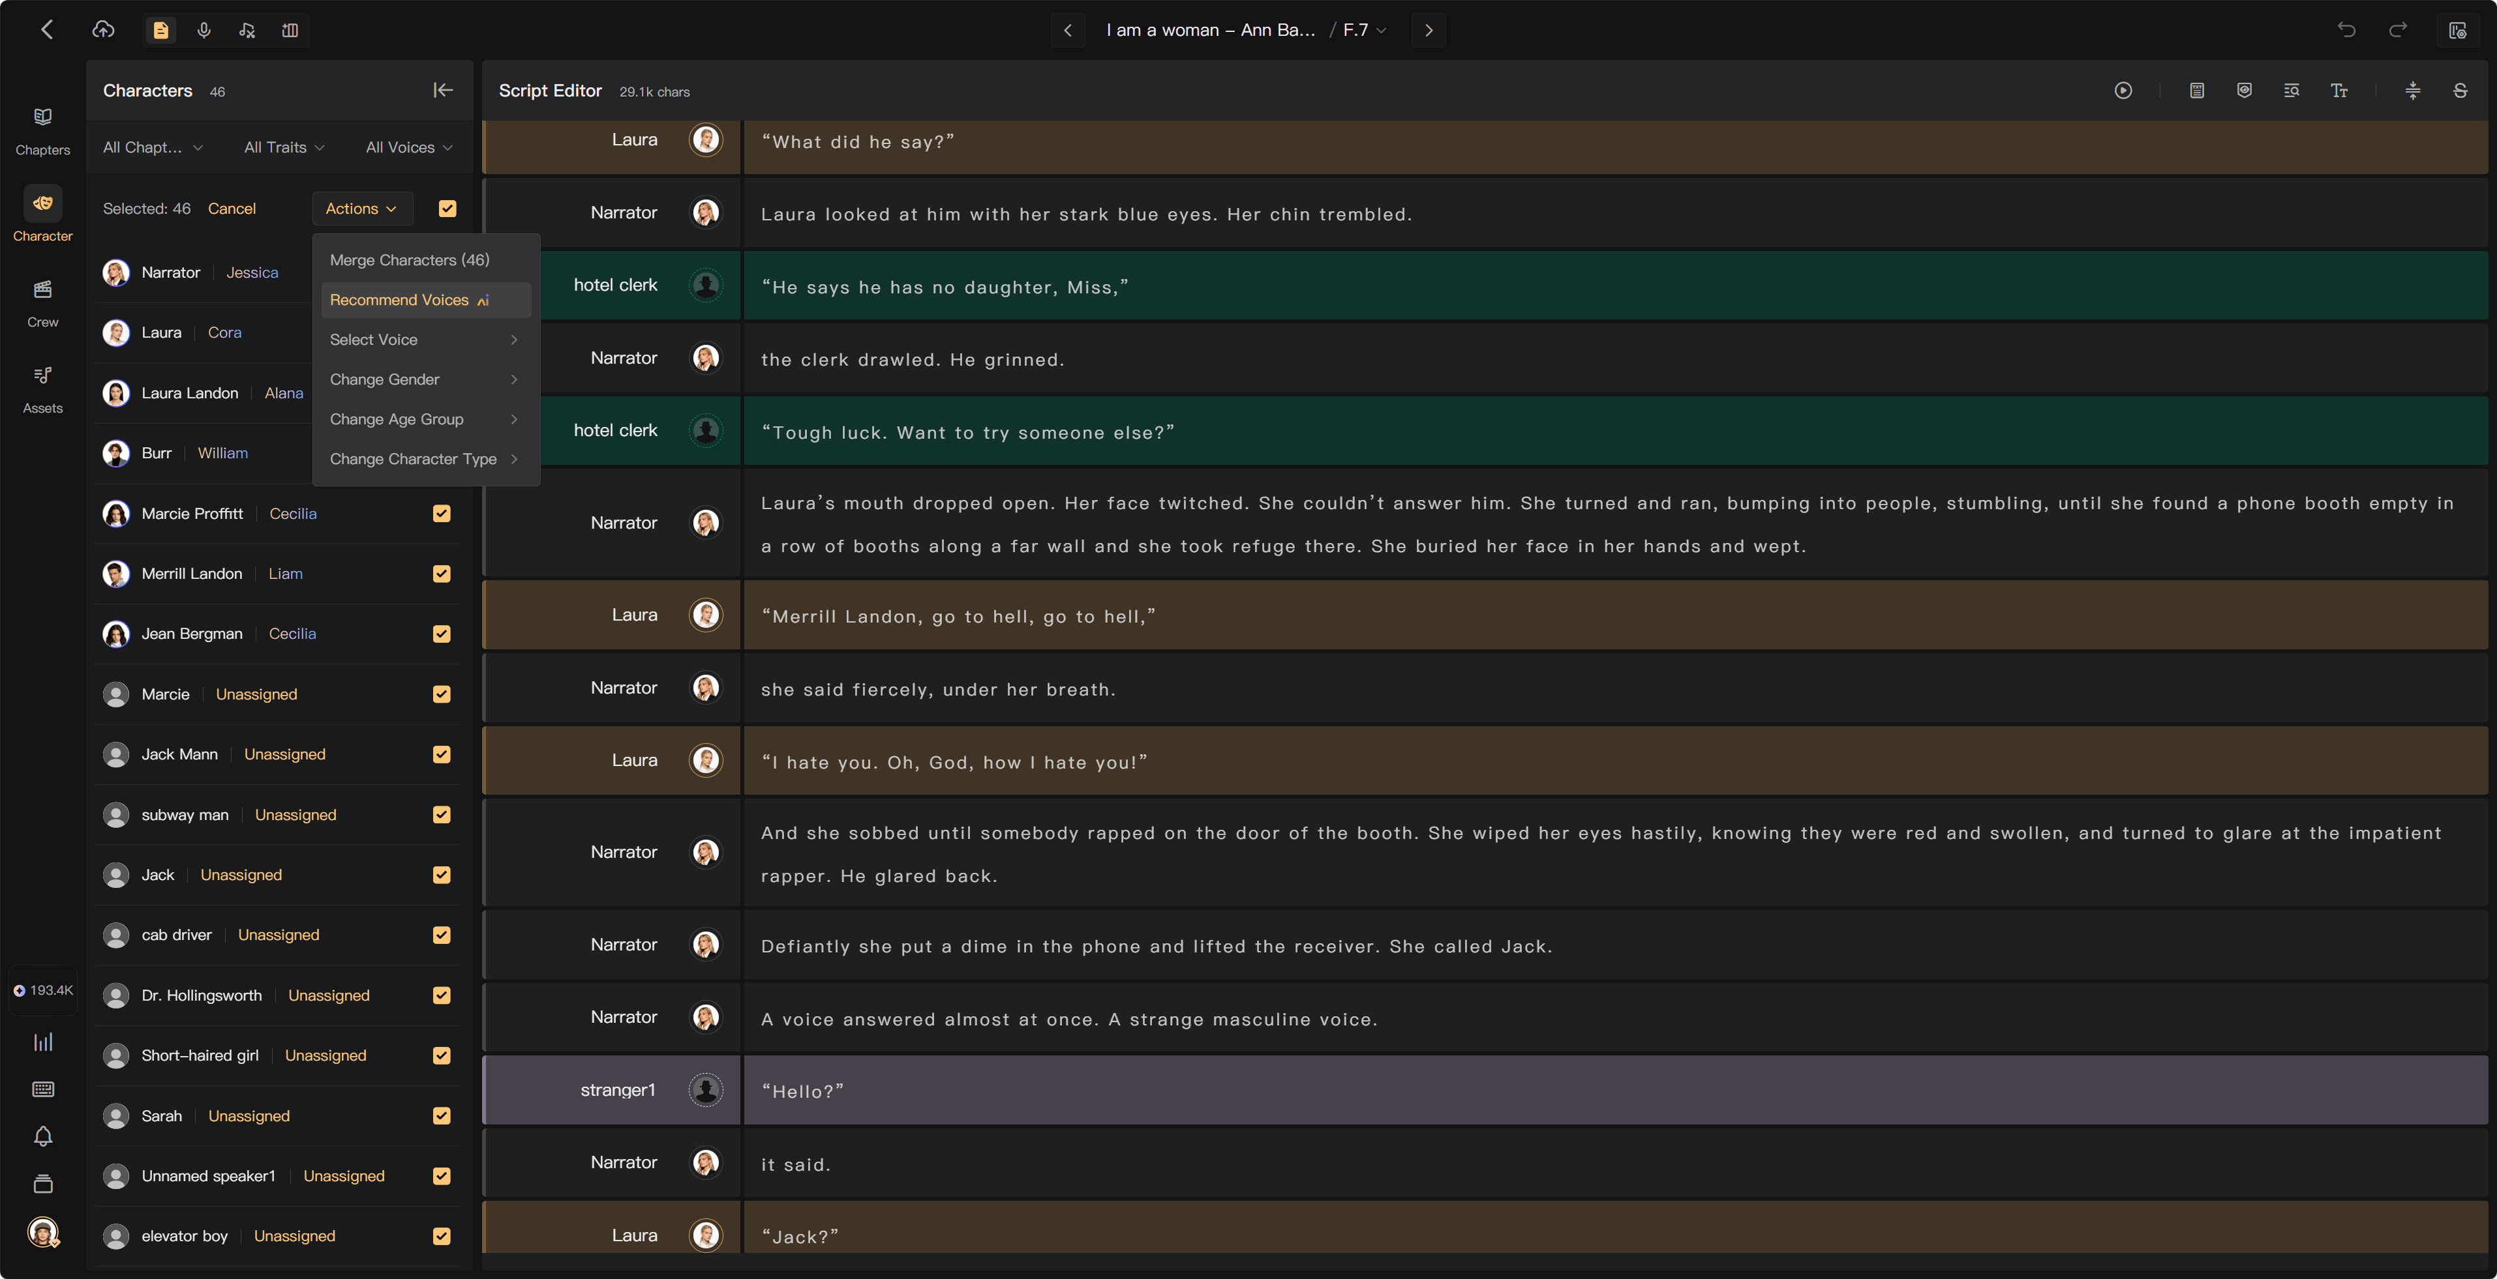Screen dimensions: 2497x1279
Task: Select the script document icon in toolbar
Action: 161,30
